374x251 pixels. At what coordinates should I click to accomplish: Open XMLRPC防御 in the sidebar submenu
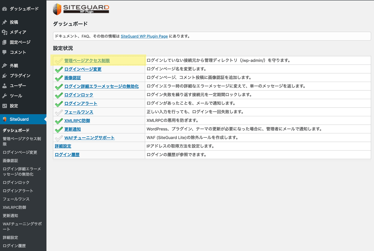(14, 207)
